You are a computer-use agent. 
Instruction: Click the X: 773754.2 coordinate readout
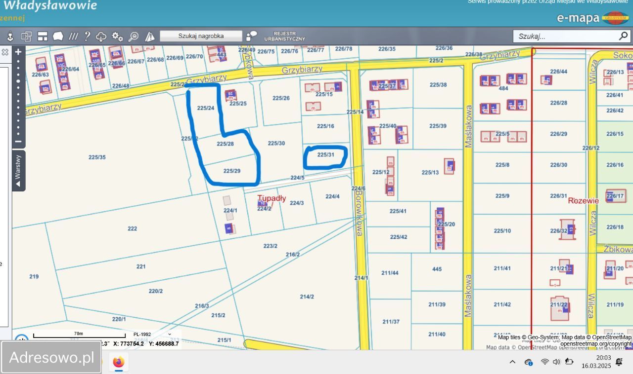[x=129, y=343]
